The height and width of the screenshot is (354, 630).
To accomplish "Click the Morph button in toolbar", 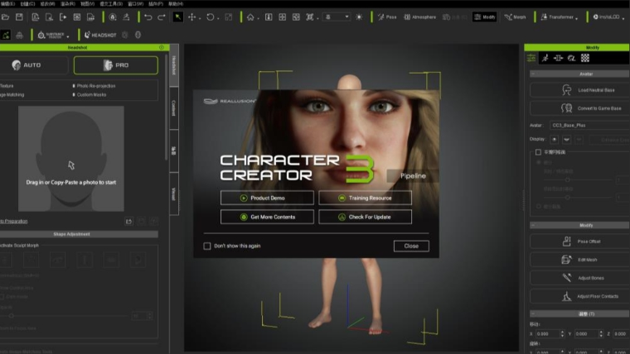I will [515, 17].
